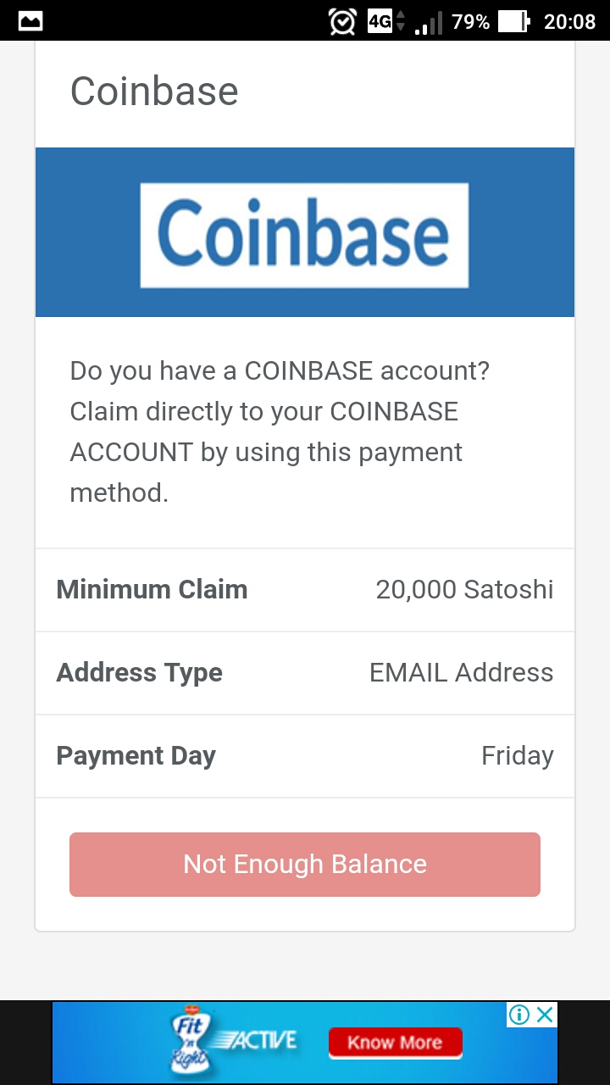Select the Address Type row label
The height and width of the screenshot is (1085, 610).
pyautogui.click(x=140, y=672)
